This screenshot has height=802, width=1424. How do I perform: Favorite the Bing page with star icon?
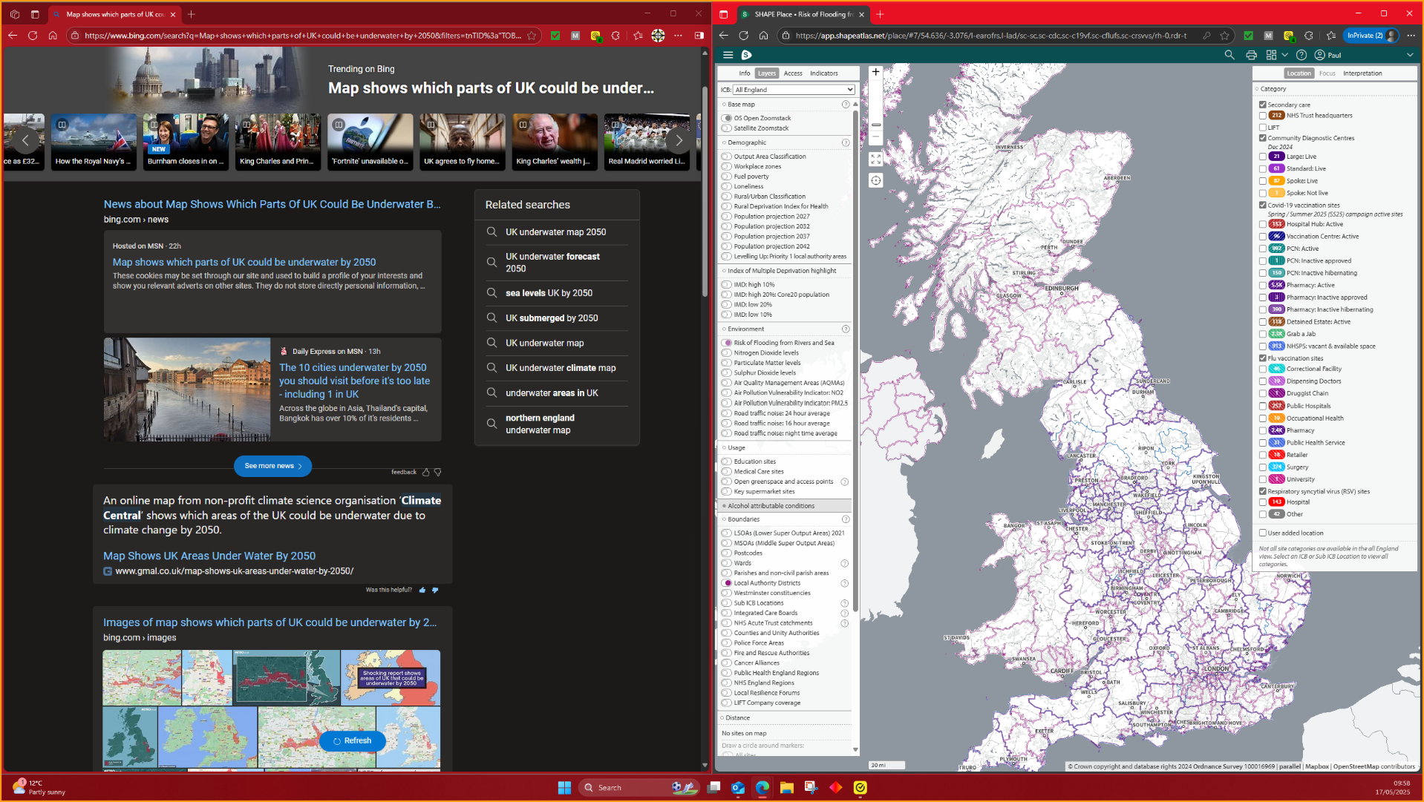[532, 35]
